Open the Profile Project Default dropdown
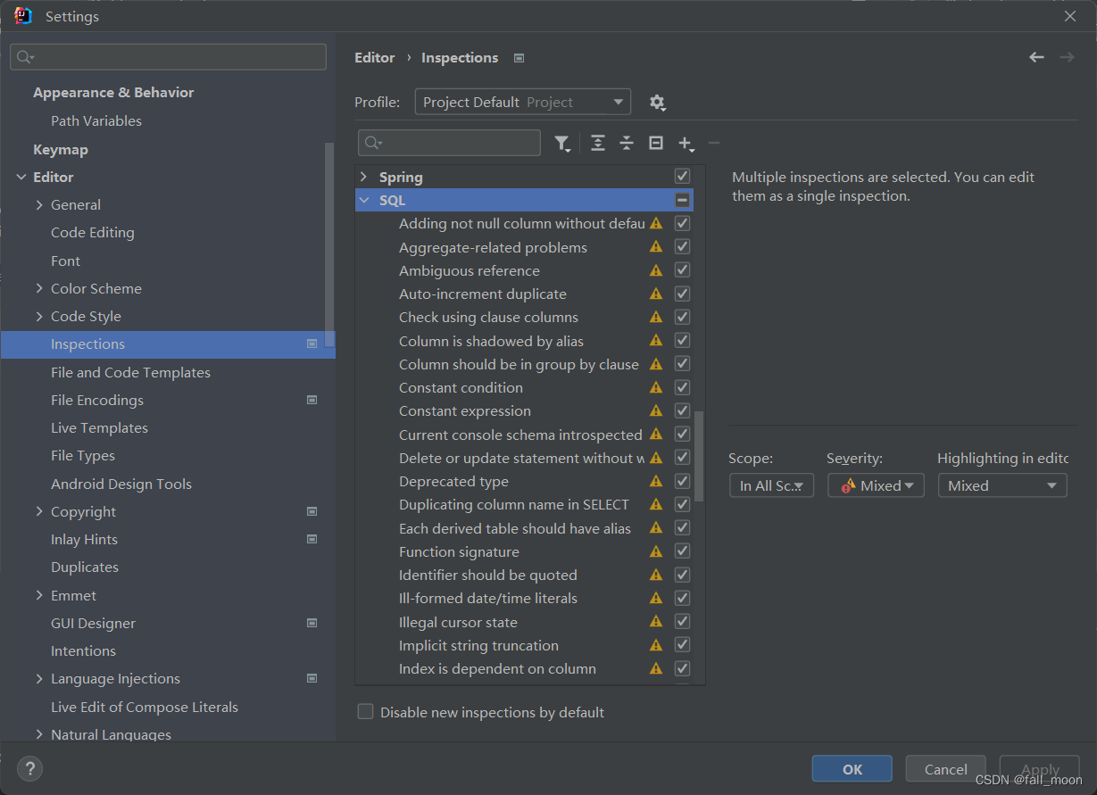 pyautogui.click(x=522, y=103)
